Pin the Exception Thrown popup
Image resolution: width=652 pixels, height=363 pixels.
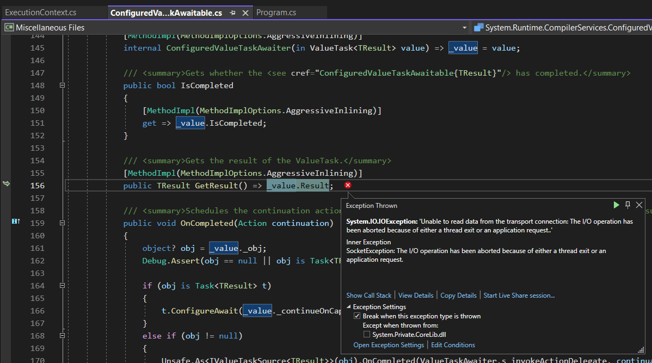coord(628,205)
